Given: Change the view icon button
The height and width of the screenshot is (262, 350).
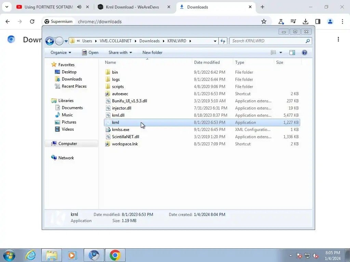Looking at the screenshot, I should click(273, 53).
